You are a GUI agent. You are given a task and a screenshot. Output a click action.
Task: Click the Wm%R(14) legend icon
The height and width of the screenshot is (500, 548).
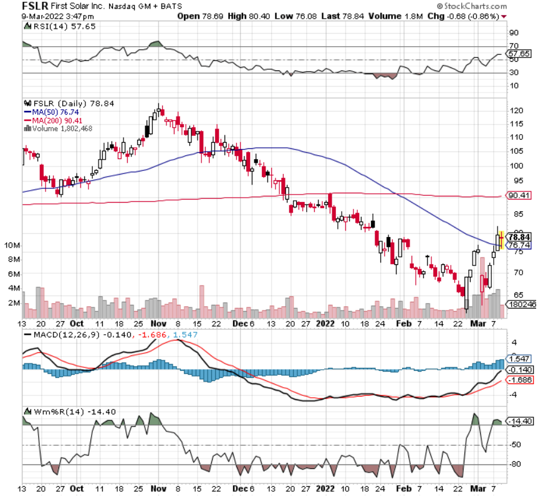click(27, 411)
